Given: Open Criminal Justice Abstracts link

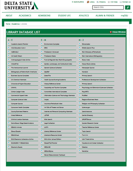Looking at the screenshot, I should click(x=20, y=120).
